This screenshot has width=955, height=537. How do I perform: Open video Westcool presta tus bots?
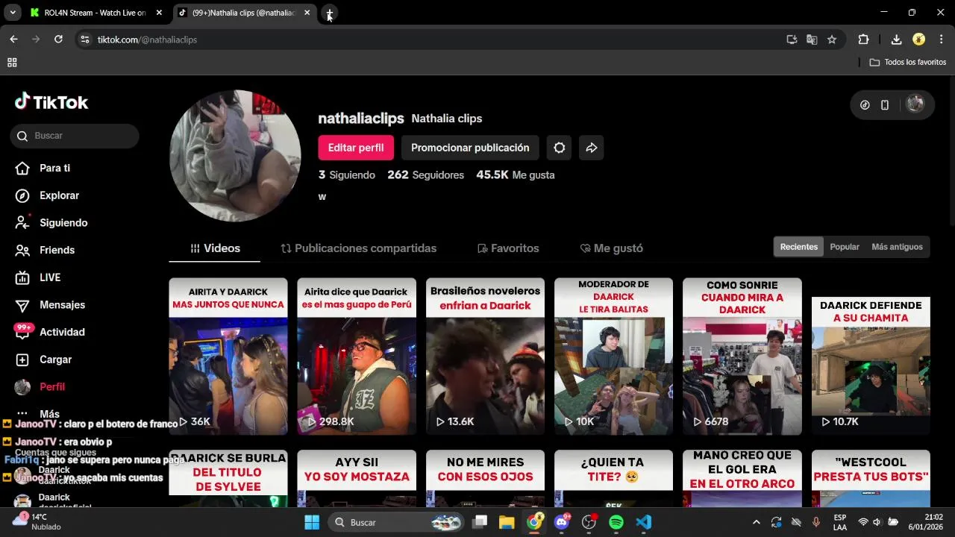tap(871, 478)
